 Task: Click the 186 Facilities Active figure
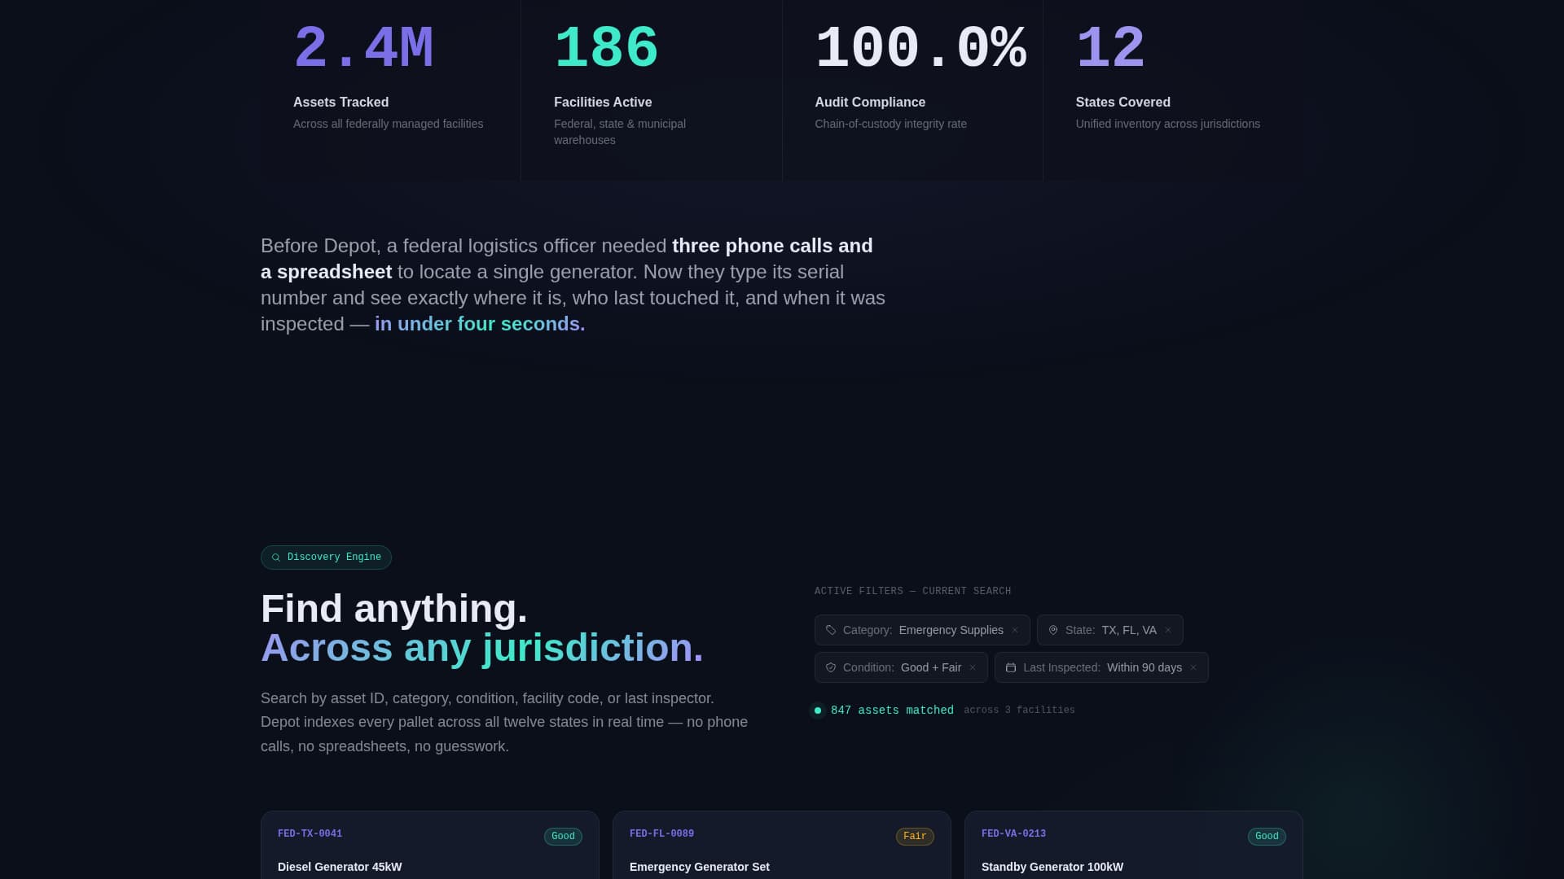point(606,49)
